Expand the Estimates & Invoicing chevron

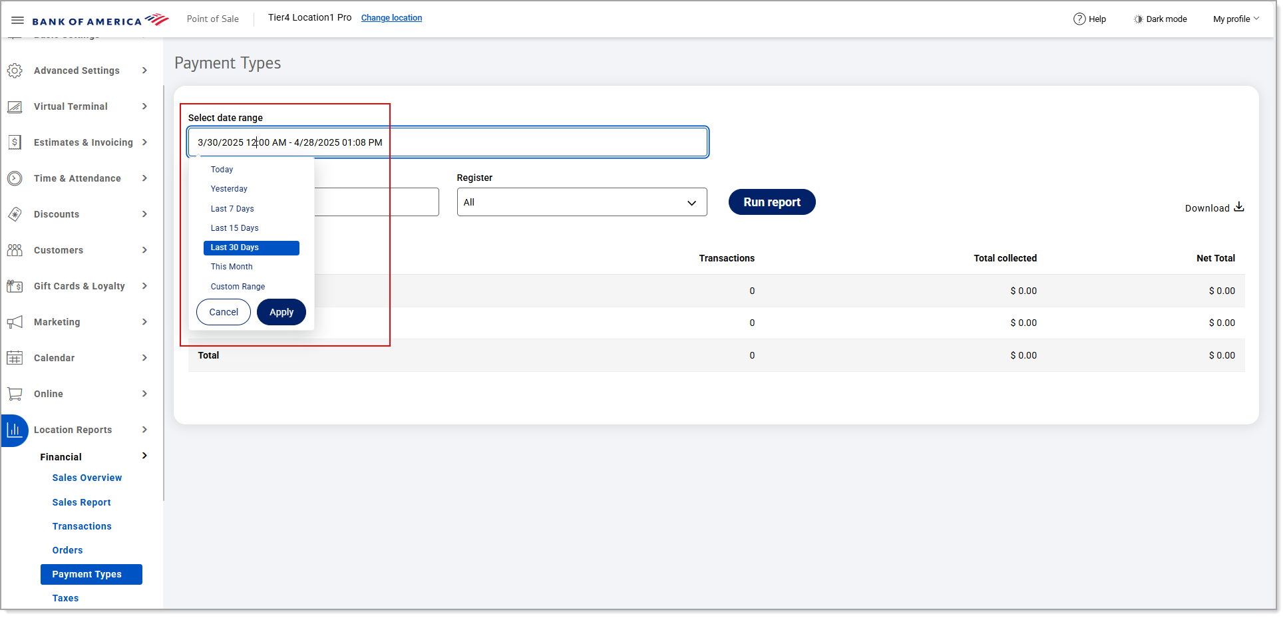click(x=144, y=142)
